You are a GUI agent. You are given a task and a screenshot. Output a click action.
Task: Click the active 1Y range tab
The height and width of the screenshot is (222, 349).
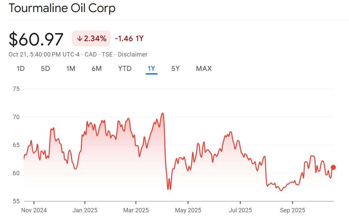pyautogui.click(x=151, y=69)
